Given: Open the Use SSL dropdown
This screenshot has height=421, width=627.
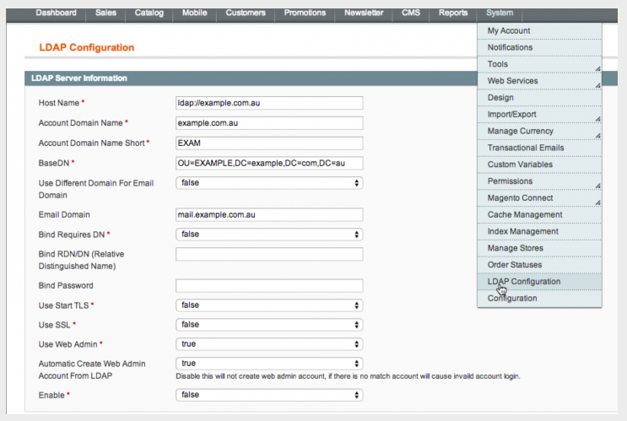Looking at the screenshot, I should [269, 325].
